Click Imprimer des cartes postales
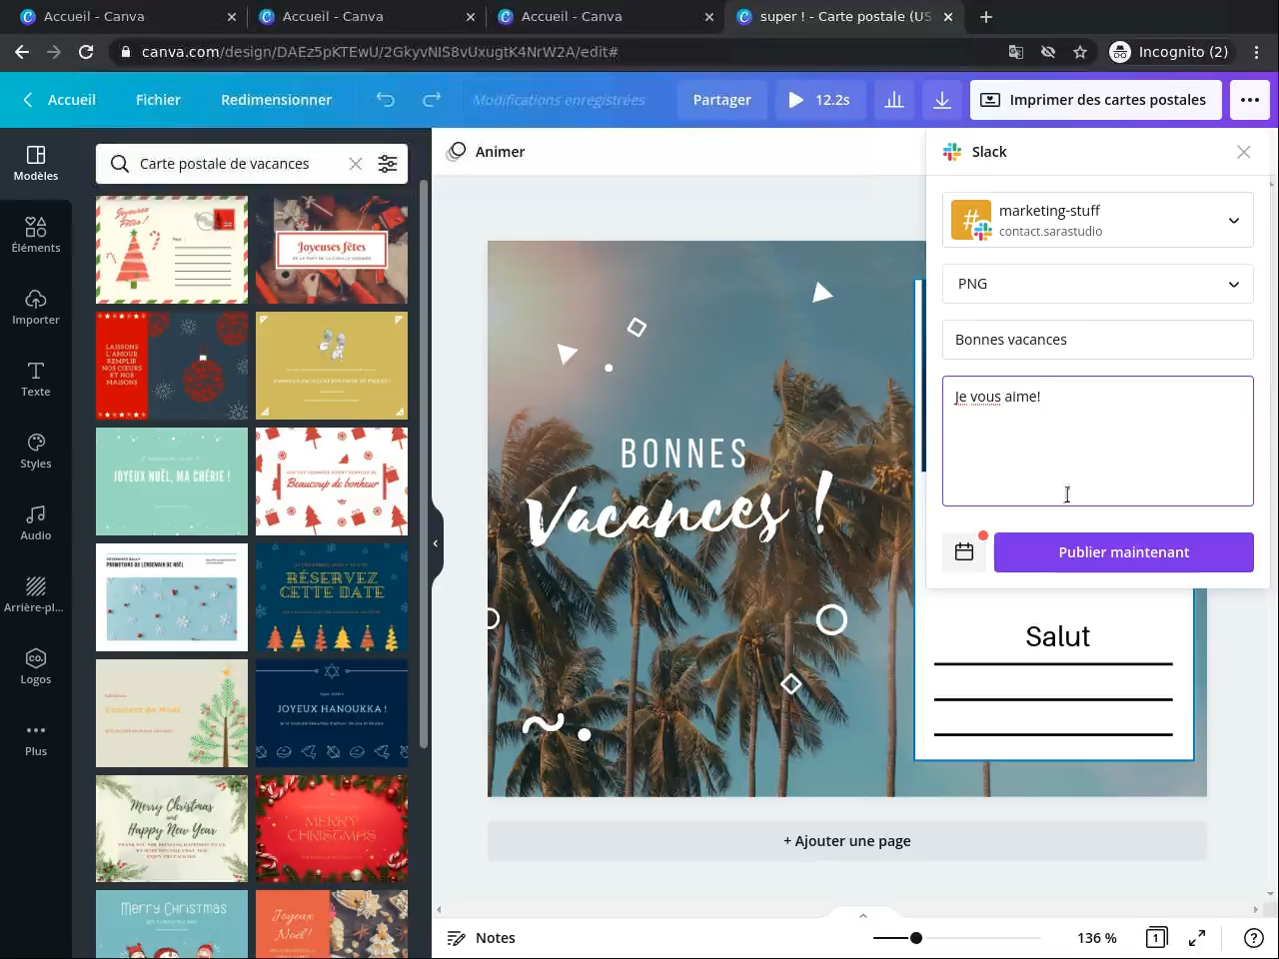Image resolution: width=1279 pixels, height=959 pixels. (1096, 100)
